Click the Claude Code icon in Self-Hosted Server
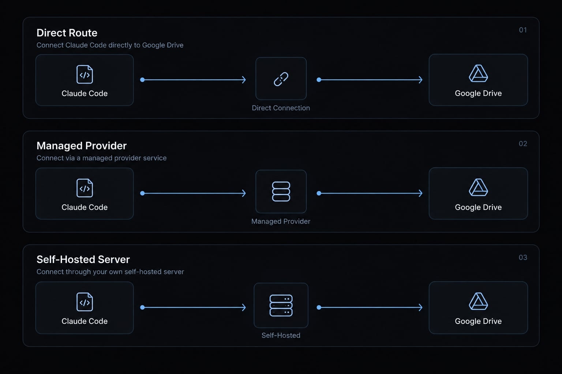This screenshot has width=562, height=374. (85, 302)
